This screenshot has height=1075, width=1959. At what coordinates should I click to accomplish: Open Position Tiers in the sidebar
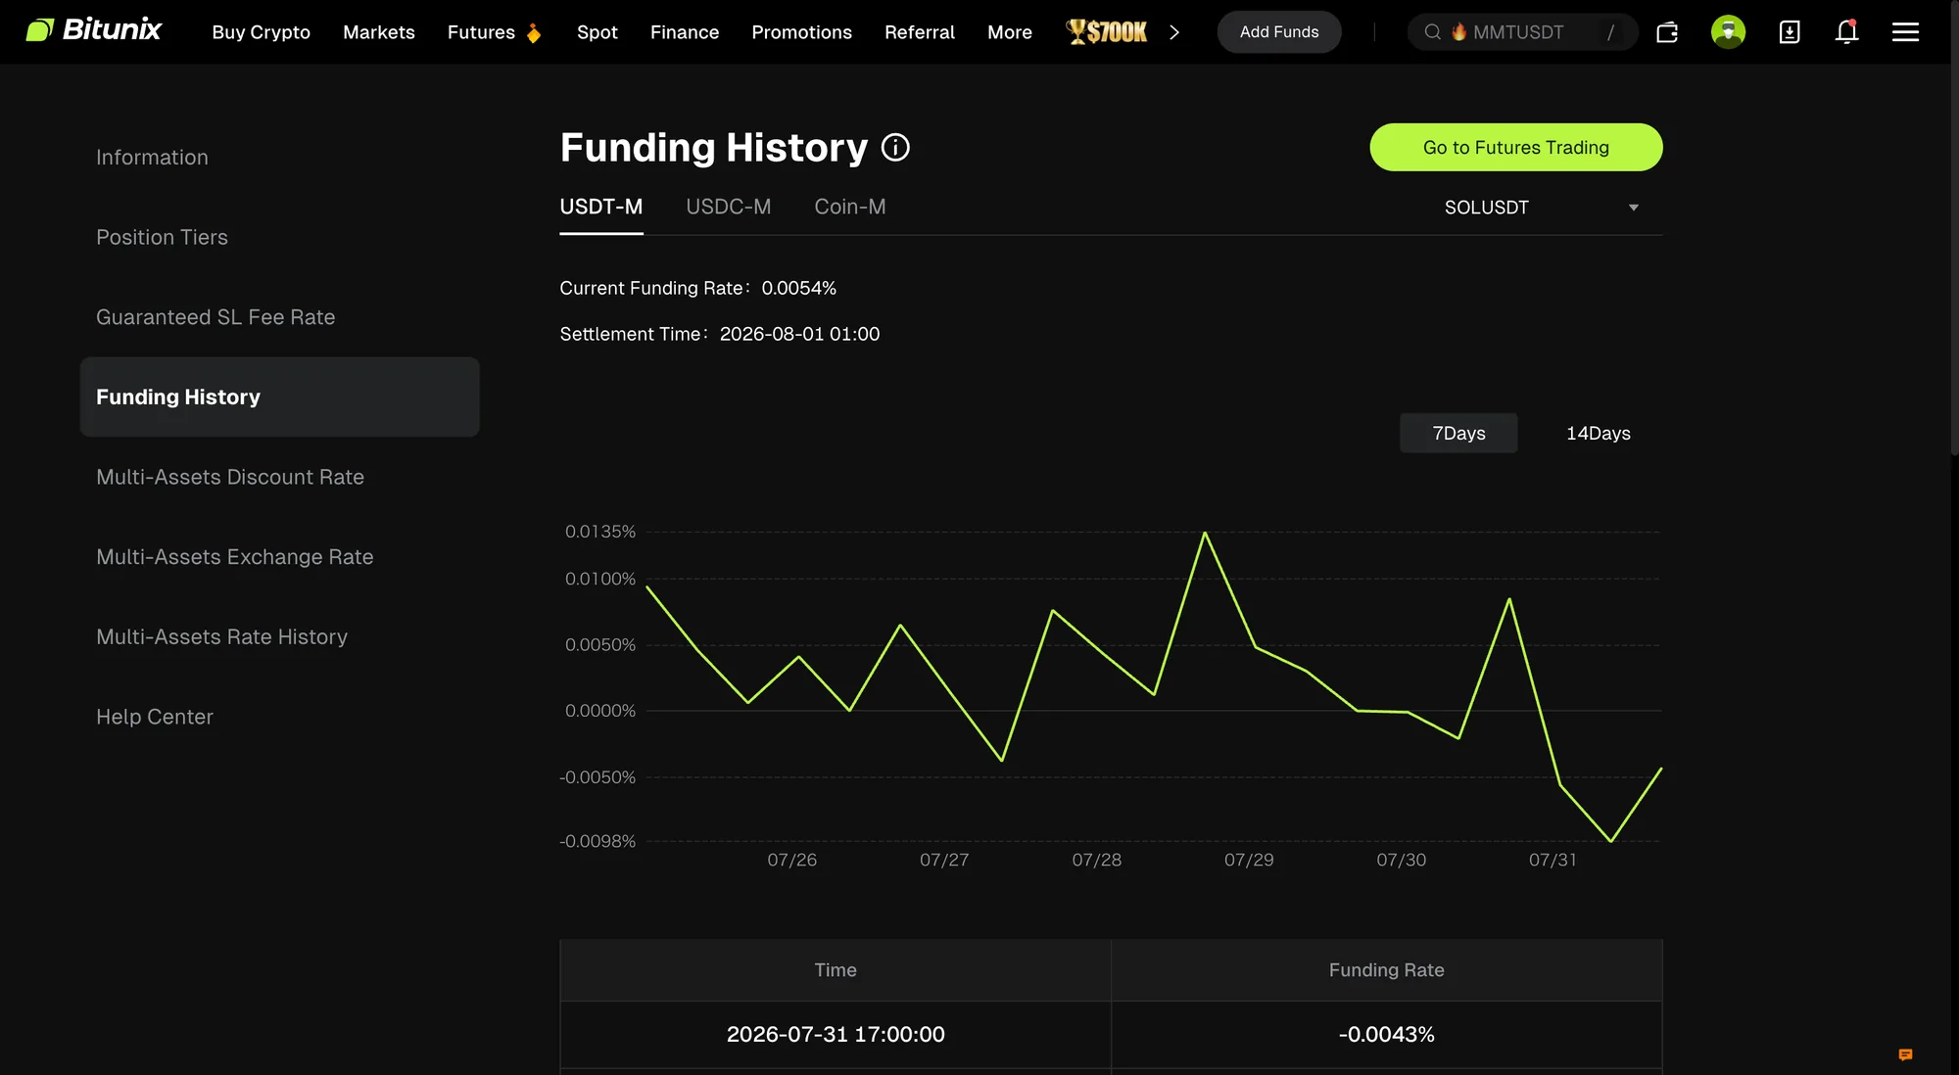coord(162,237)
